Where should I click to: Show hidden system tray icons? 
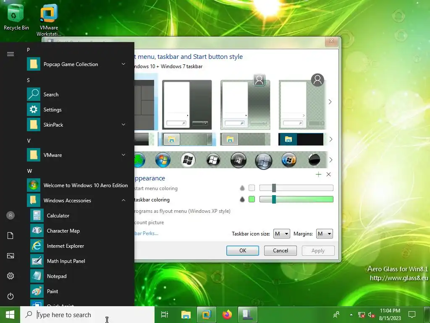click(x=351, y=315)
